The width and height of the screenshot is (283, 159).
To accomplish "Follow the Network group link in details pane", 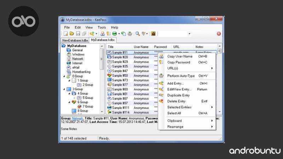I will pos(77,118).
